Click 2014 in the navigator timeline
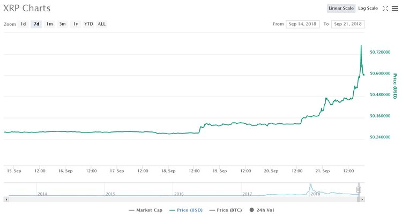 pyautogui.click(x=42, y=194)
